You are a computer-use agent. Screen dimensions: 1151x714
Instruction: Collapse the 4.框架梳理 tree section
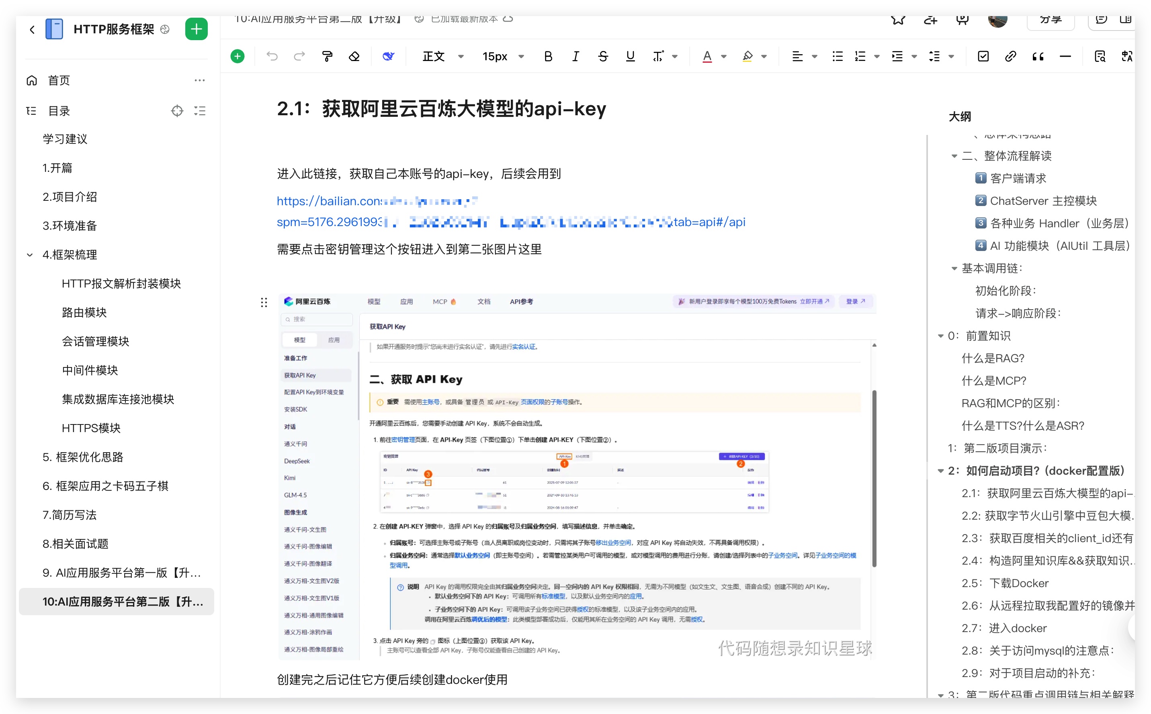30,255
